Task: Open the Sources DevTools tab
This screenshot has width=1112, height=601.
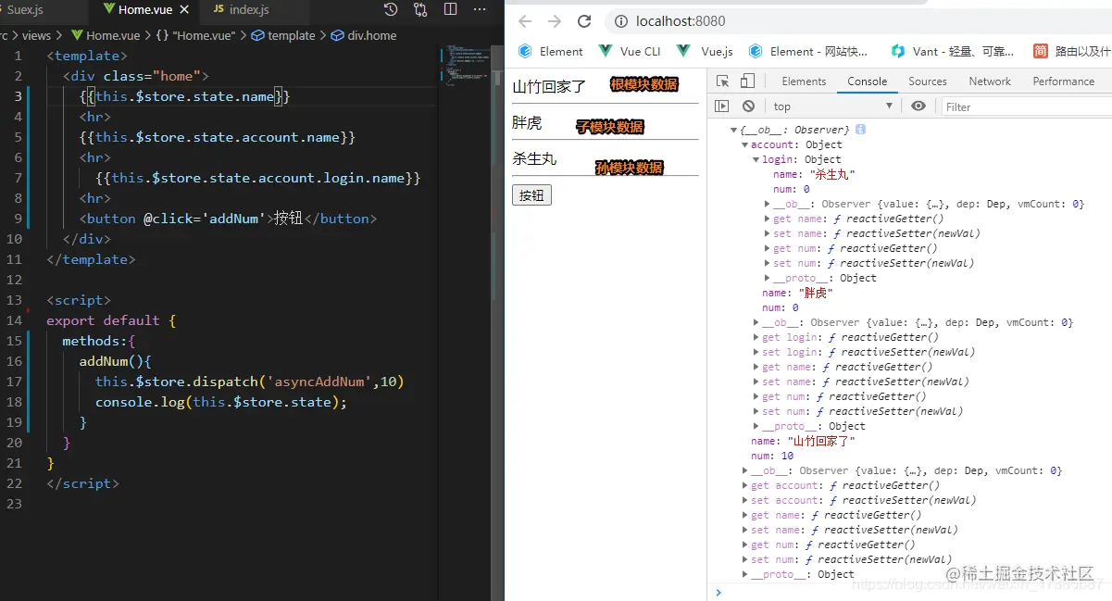Action: [x=928, y=81]
